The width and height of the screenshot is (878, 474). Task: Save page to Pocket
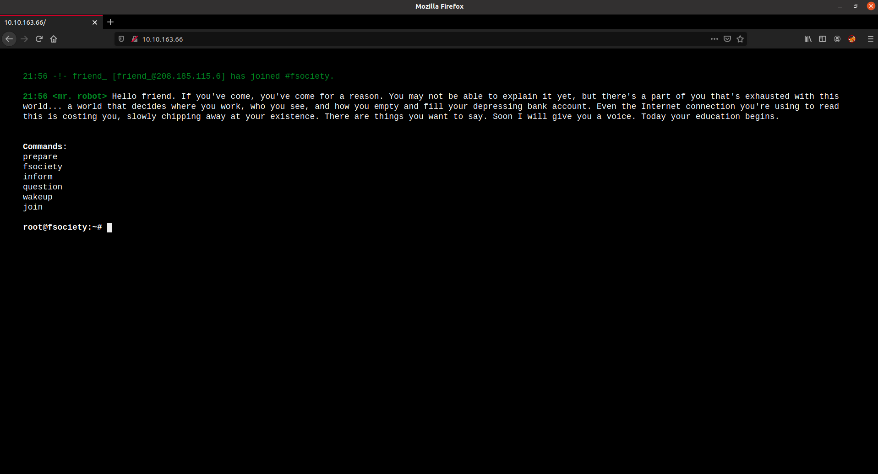(727, 39)
